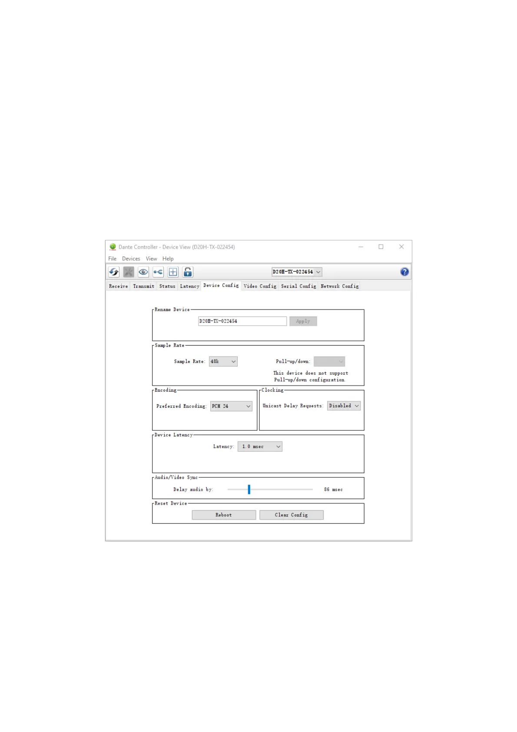Click the Reload Device Information icon
Image resolution: width=517 pixels, height=732 pixels.
coord(114,272)
